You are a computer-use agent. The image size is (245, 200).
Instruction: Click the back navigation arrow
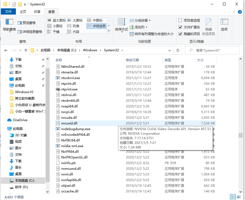6,50
